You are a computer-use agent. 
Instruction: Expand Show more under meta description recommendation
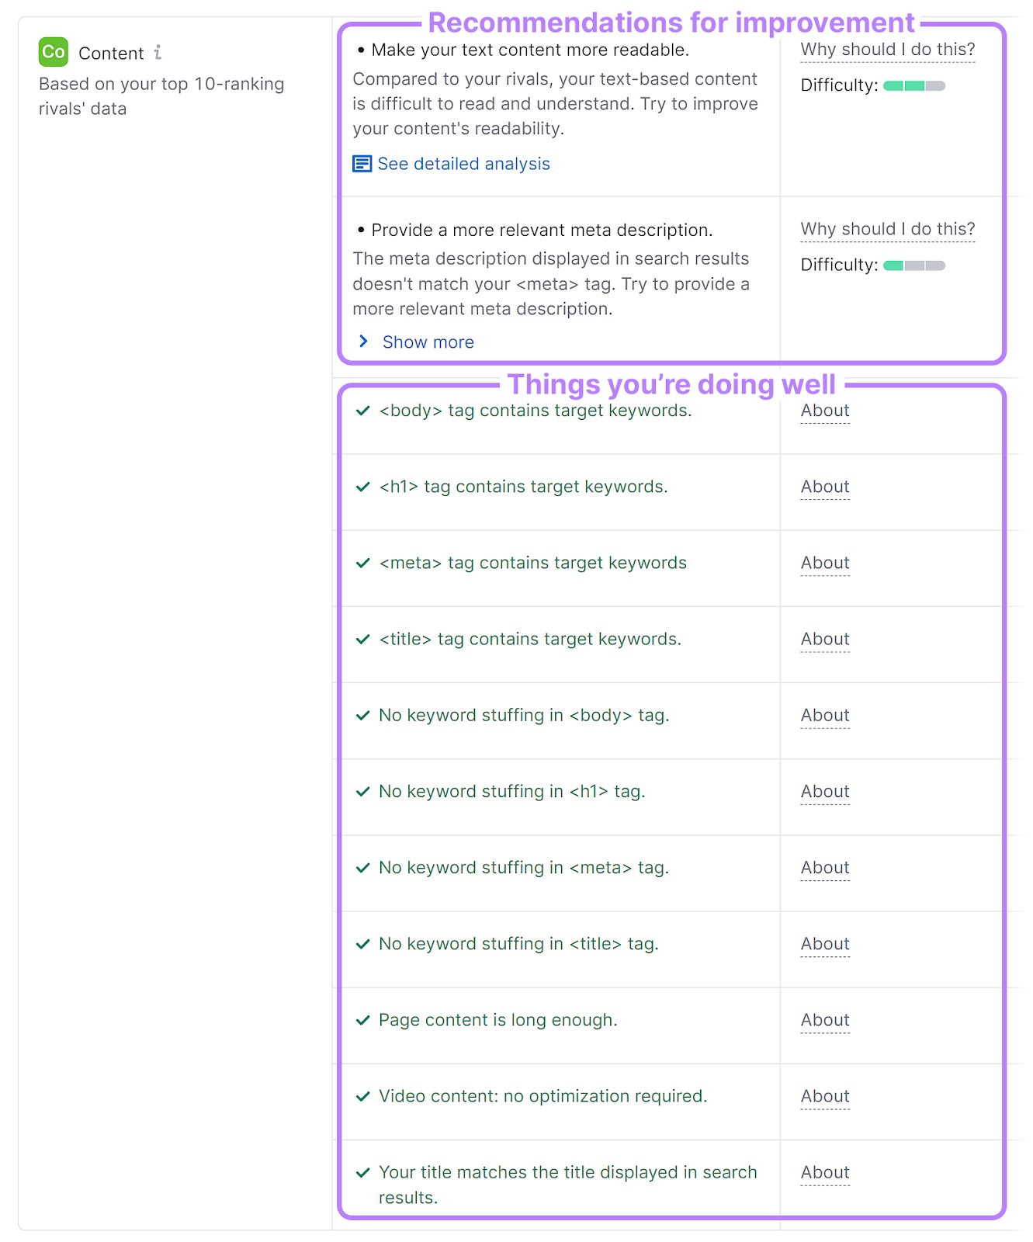(428, 342)
